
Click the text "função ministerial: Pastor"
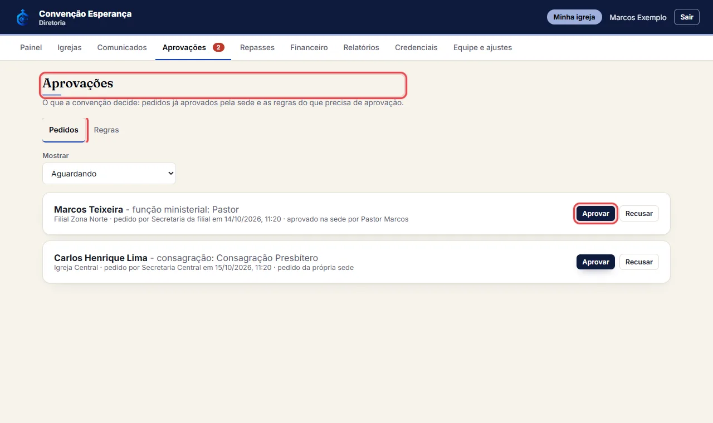(185, 209)
